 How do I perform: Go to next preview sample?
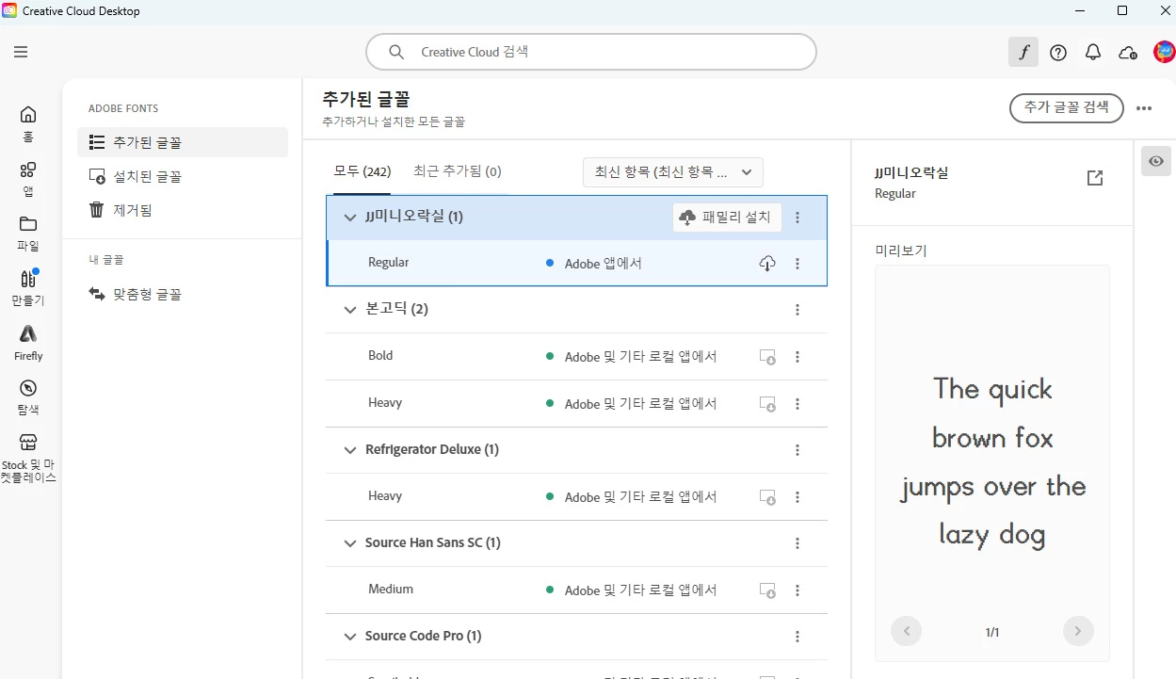tap(1078, 631)
